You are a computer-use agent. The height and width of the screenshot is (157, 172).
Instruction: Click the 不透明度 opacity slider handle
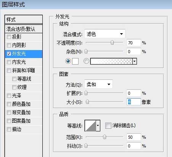click(112, 43)
